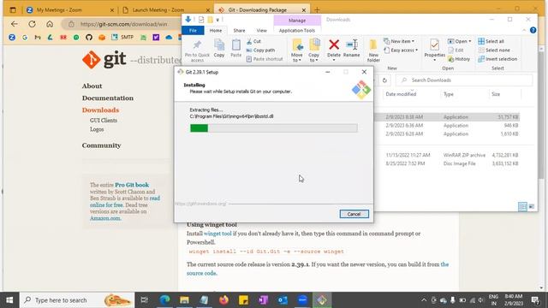Click the git-scm.com address bar
The width and height of the screenshot is (548, 308).
[x=122, y=24]
